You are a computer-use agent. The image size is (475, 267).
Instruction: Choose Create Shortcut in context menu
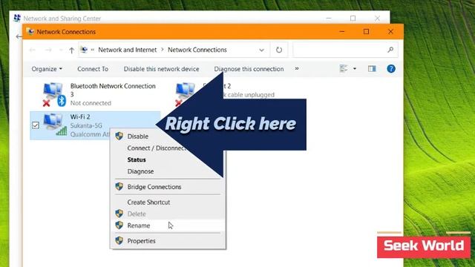point(148,202)
